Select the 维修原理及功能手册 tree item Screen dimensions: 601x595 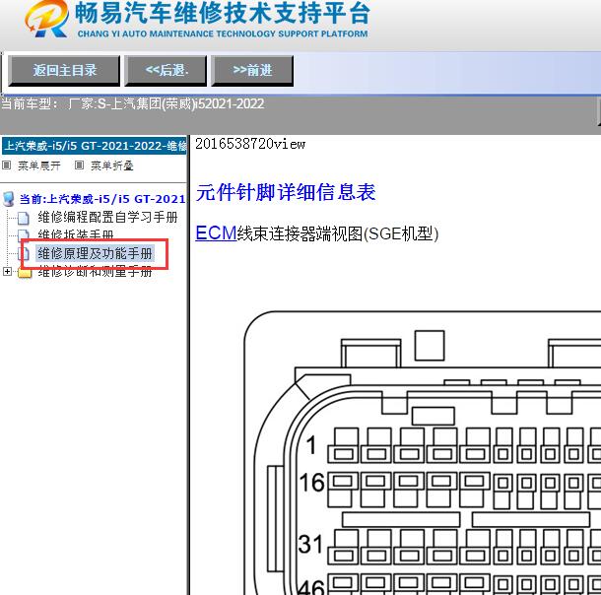(95, 253)
